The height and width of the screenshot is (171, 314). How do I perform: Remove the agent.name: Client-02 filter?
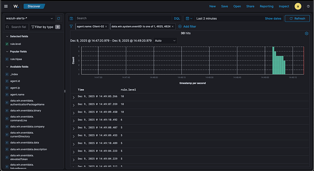pos(106,26)
